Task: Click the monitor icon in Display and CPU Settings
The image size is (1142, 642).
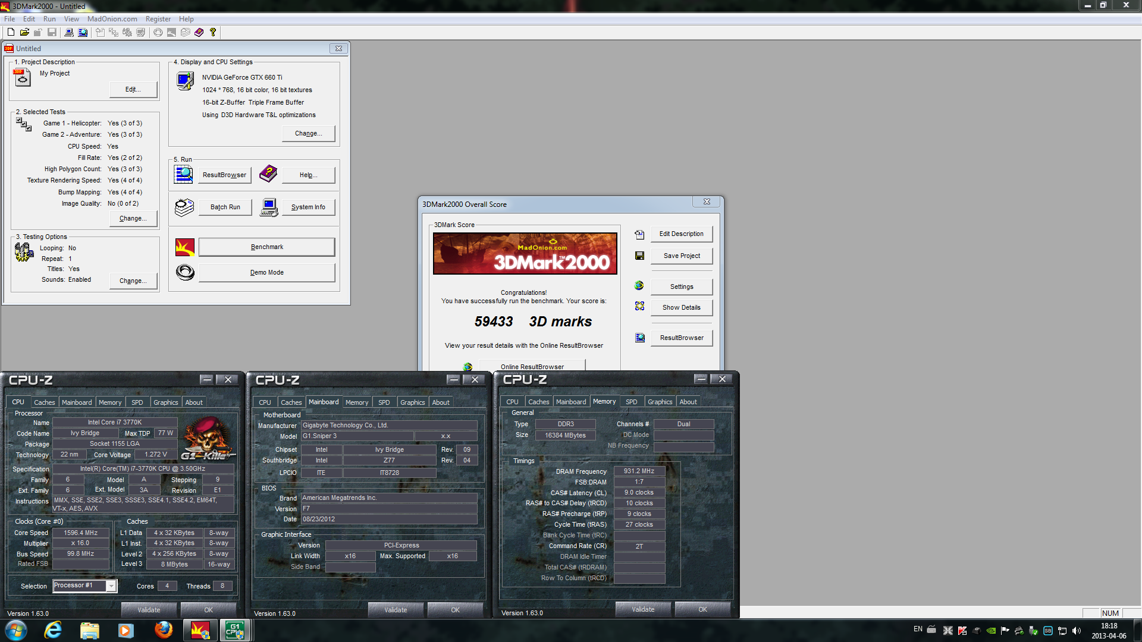Action: click(186, 81)
